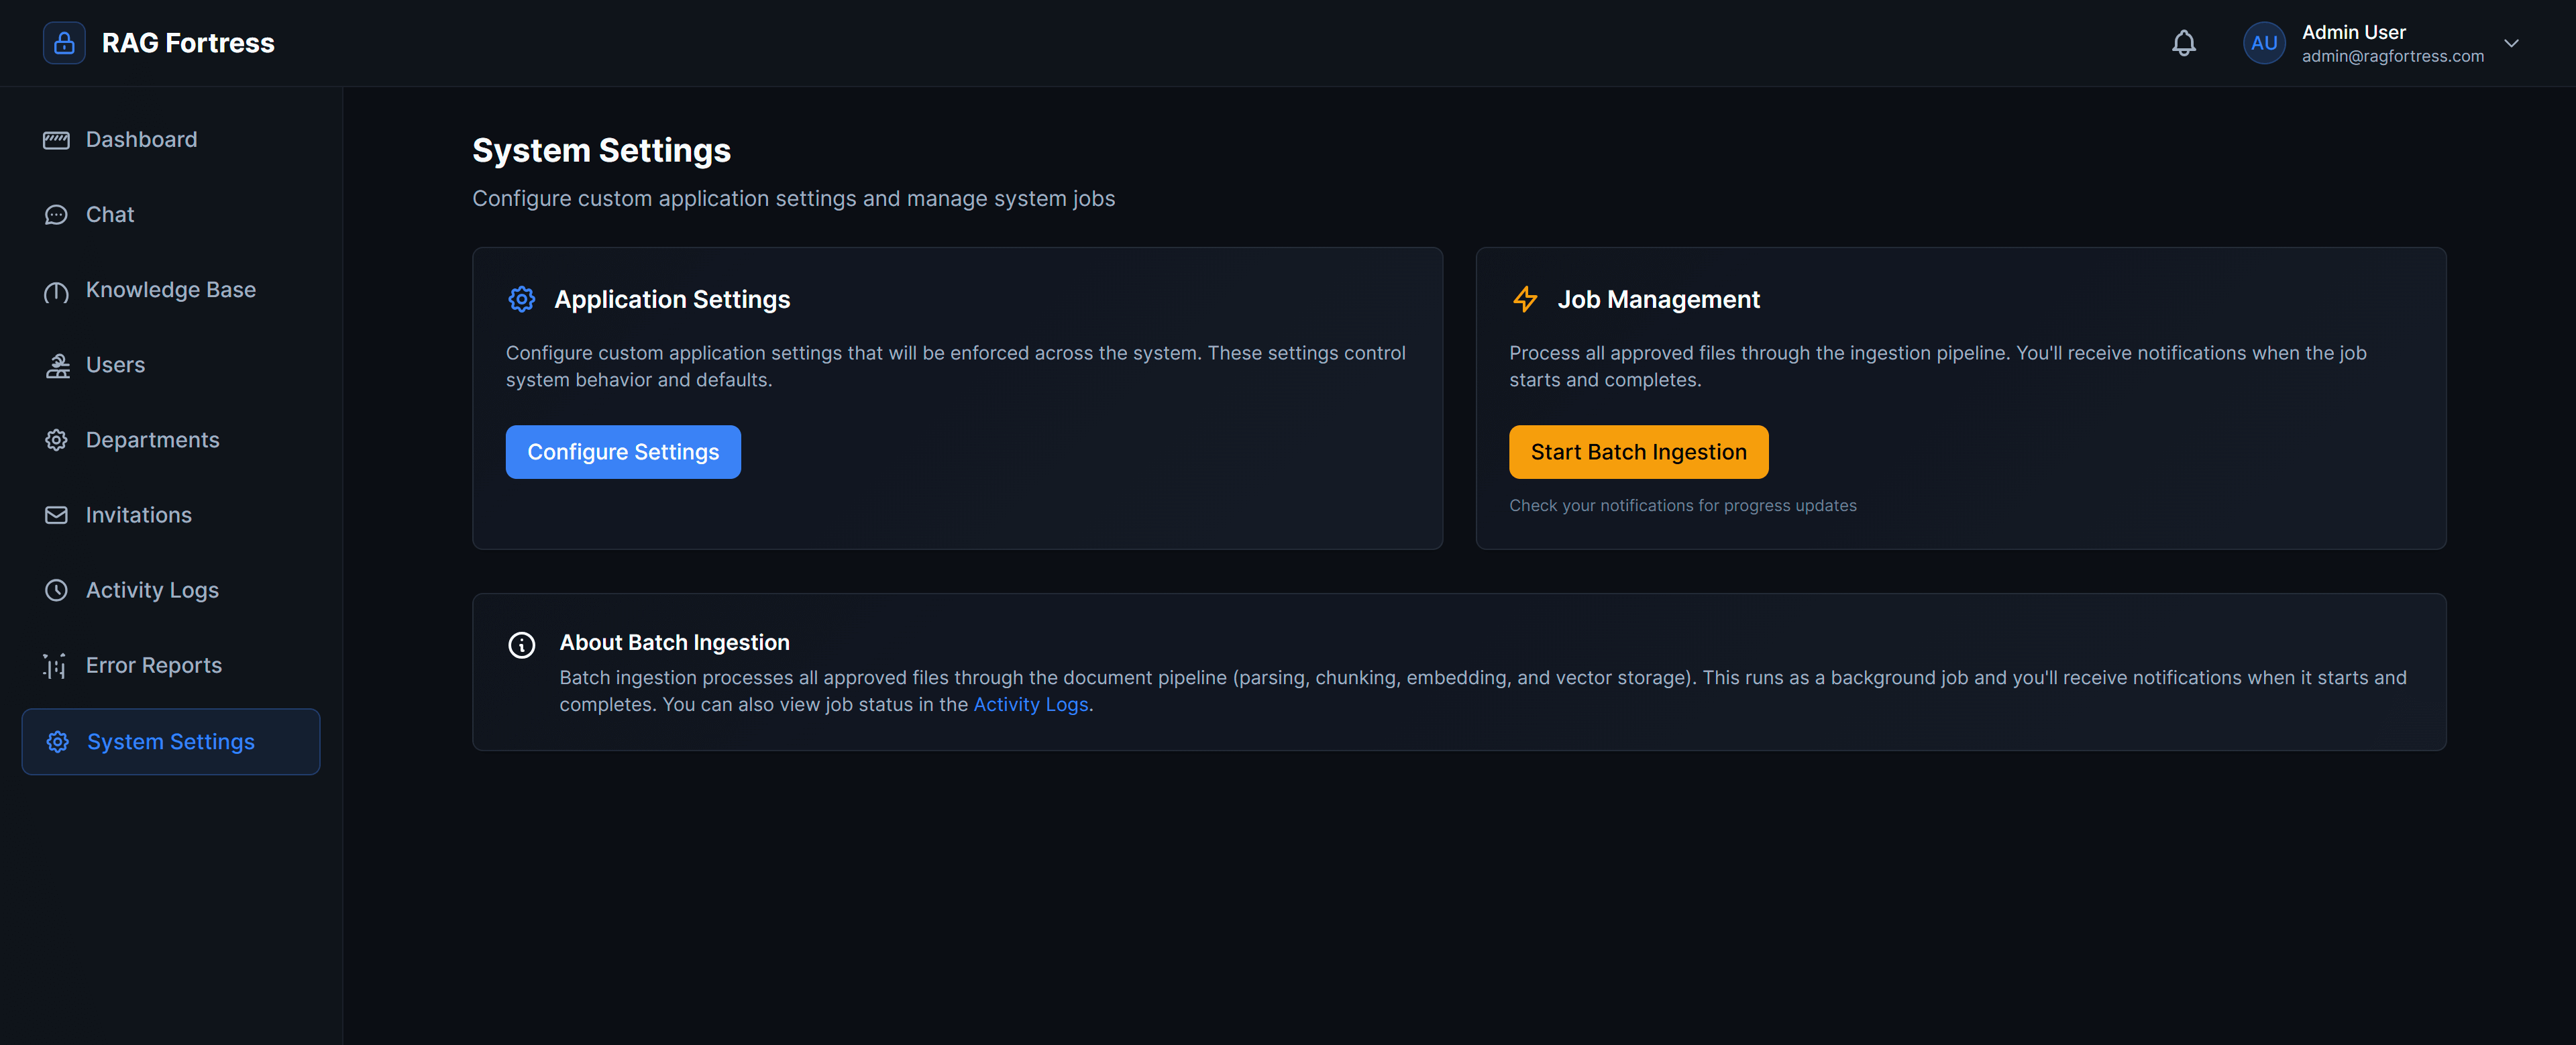Start Batch Ingestion with the orange button
2576x1045 pixels.
(1638, 451)
